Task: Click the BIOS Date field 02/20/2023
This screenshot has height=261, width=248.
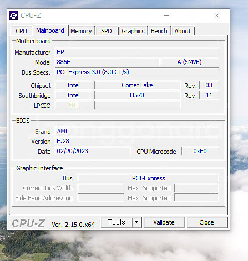Action: 93,151
